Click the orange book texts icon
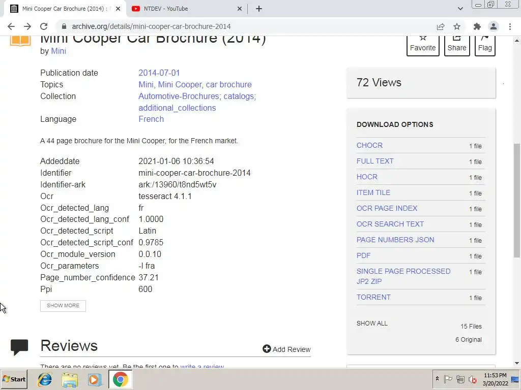 (x=20, y=41)
